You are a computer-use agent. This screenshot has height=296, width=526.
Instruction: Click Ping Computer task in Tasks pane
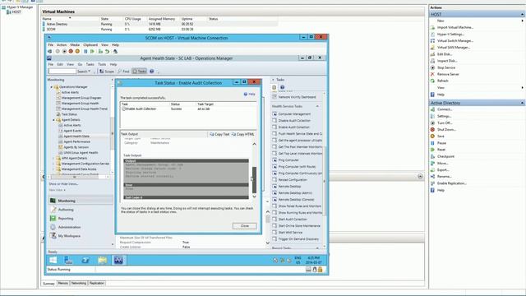coord(288,160)
